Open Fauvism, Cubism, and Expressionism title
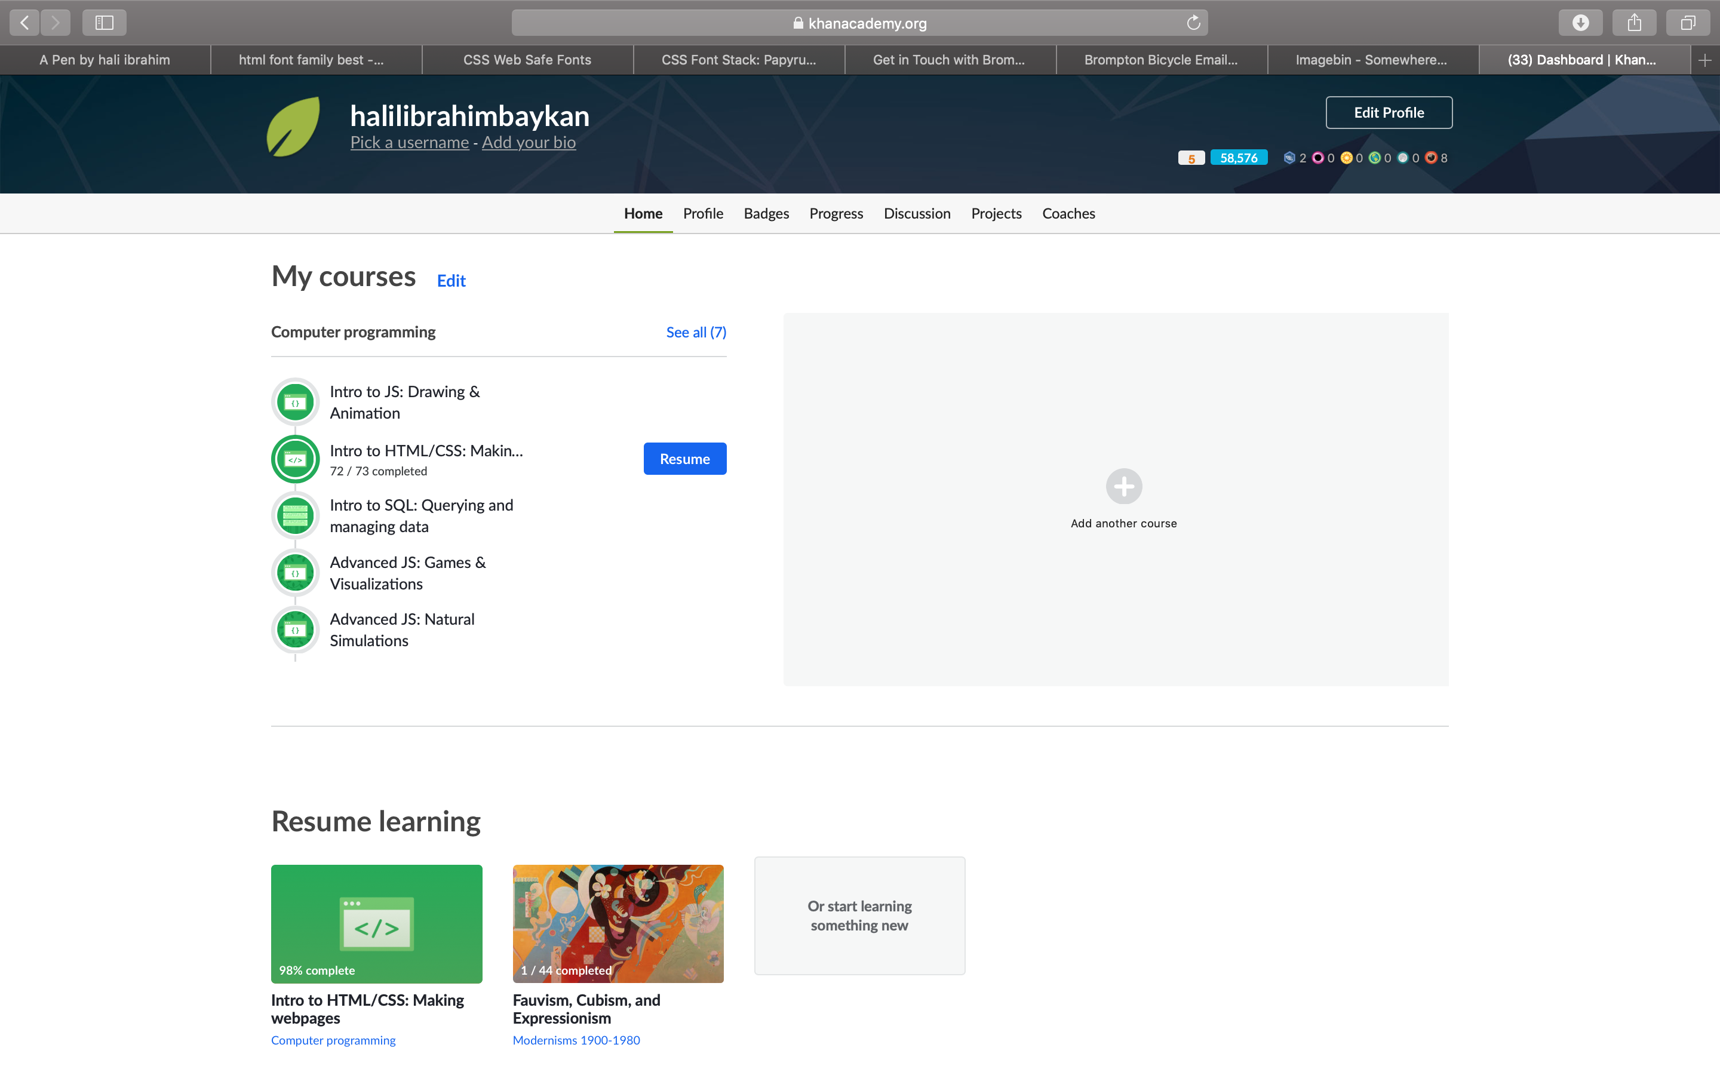The height and width of the screenshot is (1075, 1720). coord(586,1009)
